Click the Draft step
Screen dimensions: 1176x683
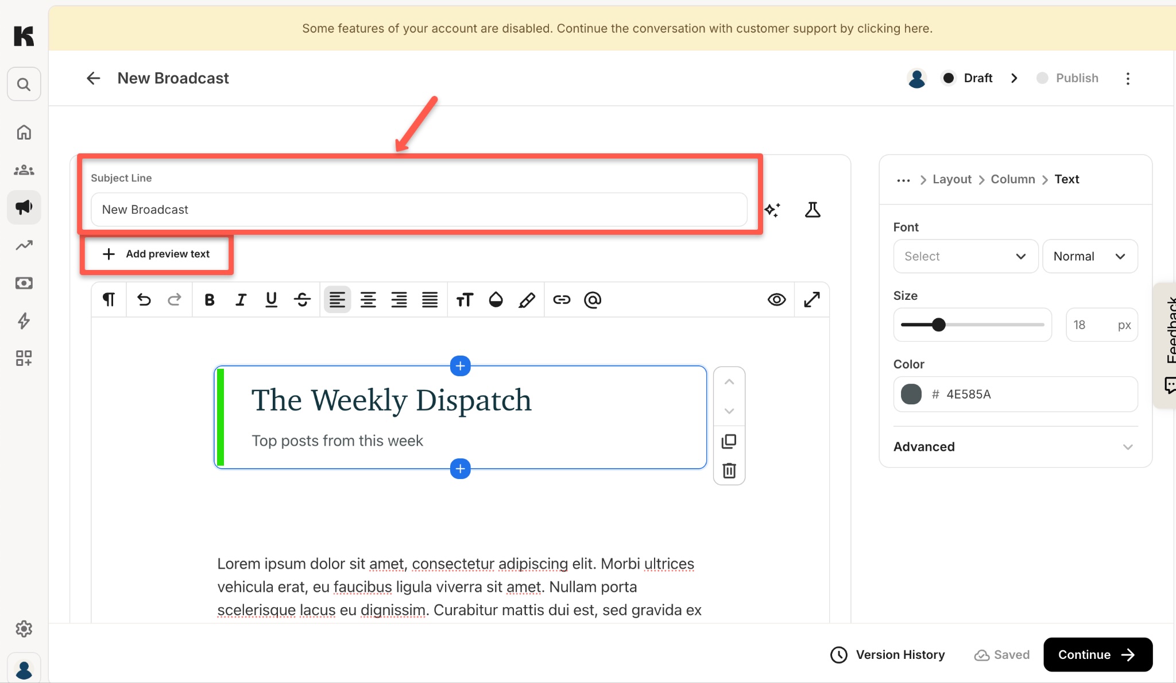click(968, 78)
